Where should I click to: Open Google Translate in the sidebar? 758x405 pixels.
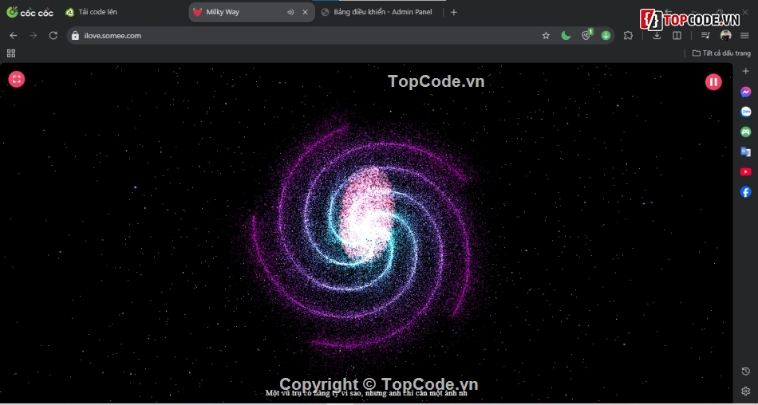point(745,151)
